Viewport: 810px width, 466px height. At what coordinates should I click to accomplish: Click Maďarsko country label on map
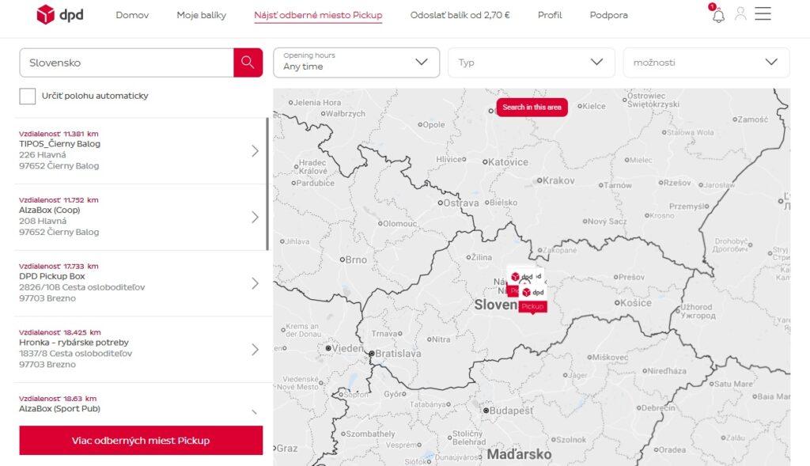pyautogui.click(x=519, y=454)
